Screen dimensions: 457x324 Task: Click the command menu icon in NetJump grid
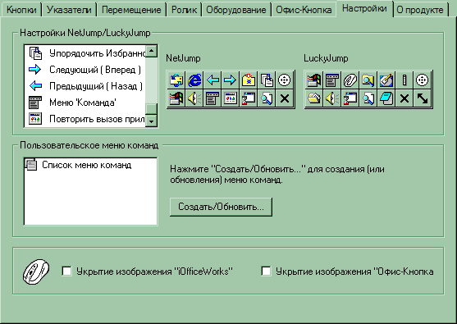213,98
